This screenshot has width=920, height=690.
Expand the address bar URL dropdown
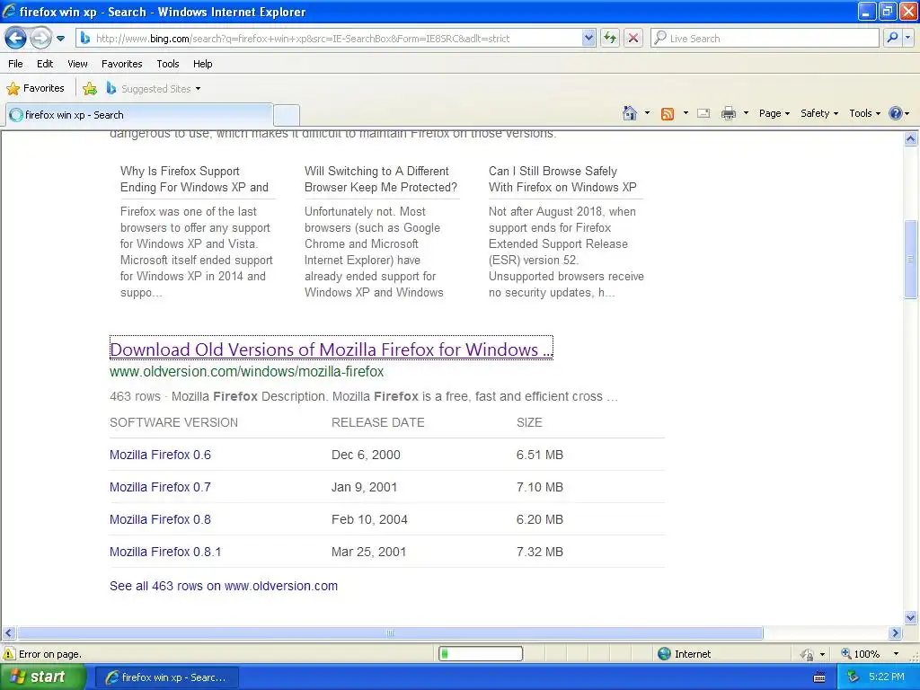click(x=588, y=38)
